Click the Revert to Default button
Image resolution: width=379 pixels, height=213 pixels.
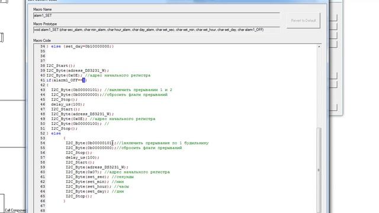[x=303, y=21]
